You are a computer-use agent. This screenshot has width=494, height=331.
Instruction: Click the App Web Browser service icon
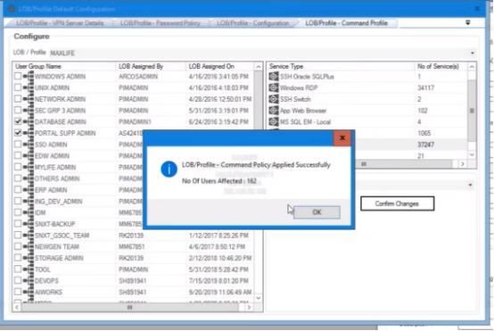click(x=274, y=111)
